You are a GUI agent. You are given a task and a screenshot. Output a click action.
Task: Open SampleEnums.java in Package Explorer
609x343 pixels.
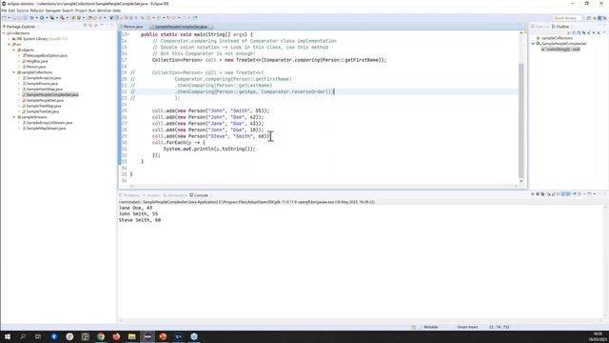tap(42, 83)
